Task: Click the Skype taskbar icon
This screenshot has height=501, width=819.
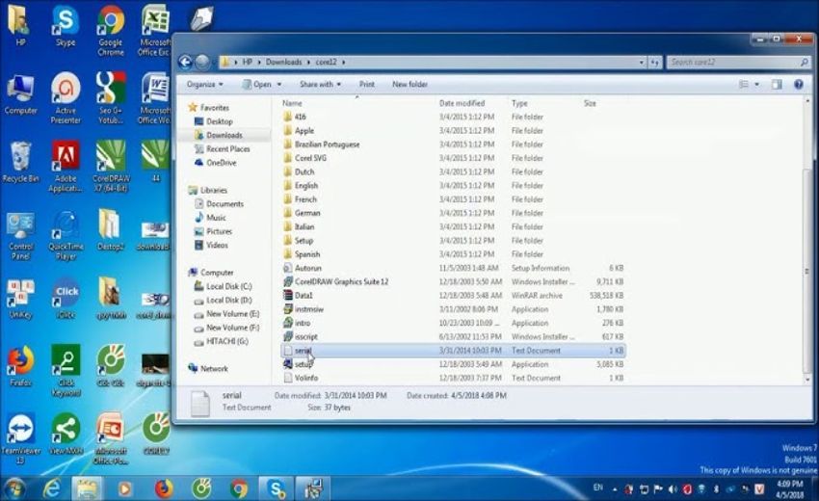Action: 276,488
